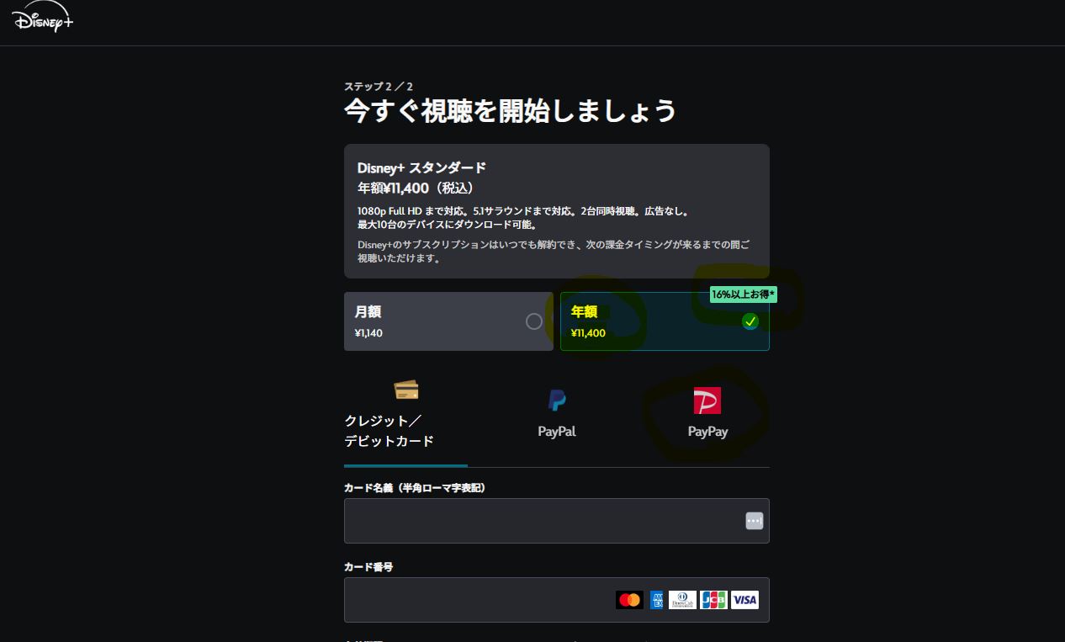Click the American Express logo icon
The height and width of the screenshot is (642, 1065).
coord(656,600)
